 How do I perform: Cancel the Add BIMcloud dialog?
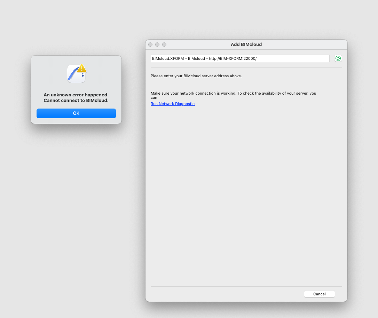[x=319, y=294]
